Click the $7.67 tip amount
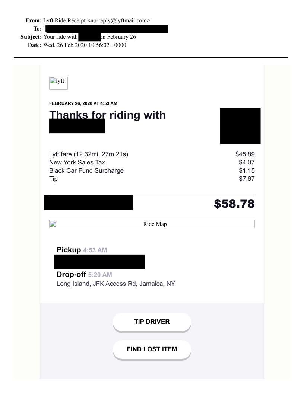 point(247,179)
